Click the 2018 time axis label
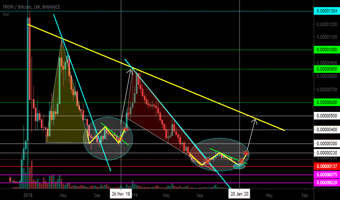Screen dimensions: 340x200 [28, 195]
